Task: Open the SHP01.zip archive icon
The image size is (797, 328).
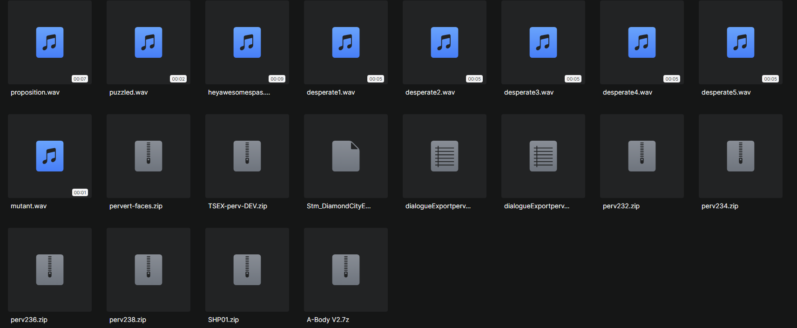Action: click(247, 270)
